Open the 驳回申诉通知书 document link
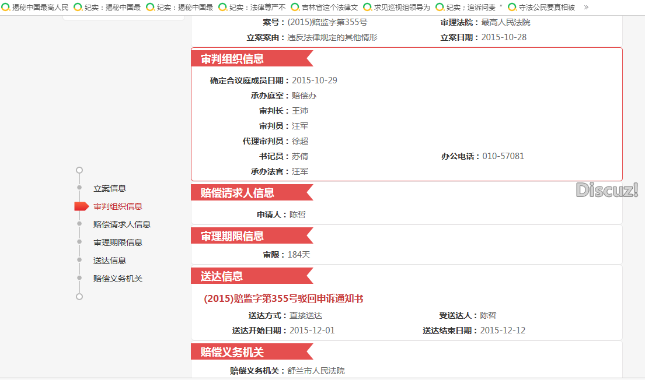645x380 pixels. [284, 298]
